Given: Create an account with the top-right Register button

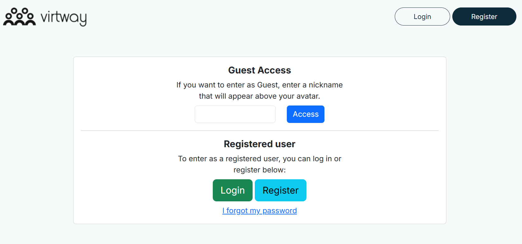Looking at the screenshot, I should coord(484,16).
